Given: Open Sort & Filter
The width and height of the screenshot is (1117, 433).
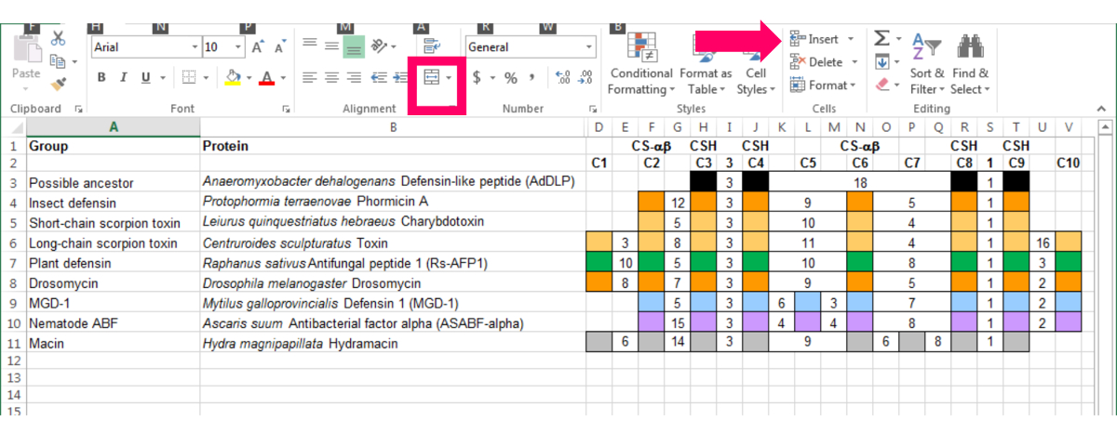Looking at the screenshot, I should pos(926,63).
